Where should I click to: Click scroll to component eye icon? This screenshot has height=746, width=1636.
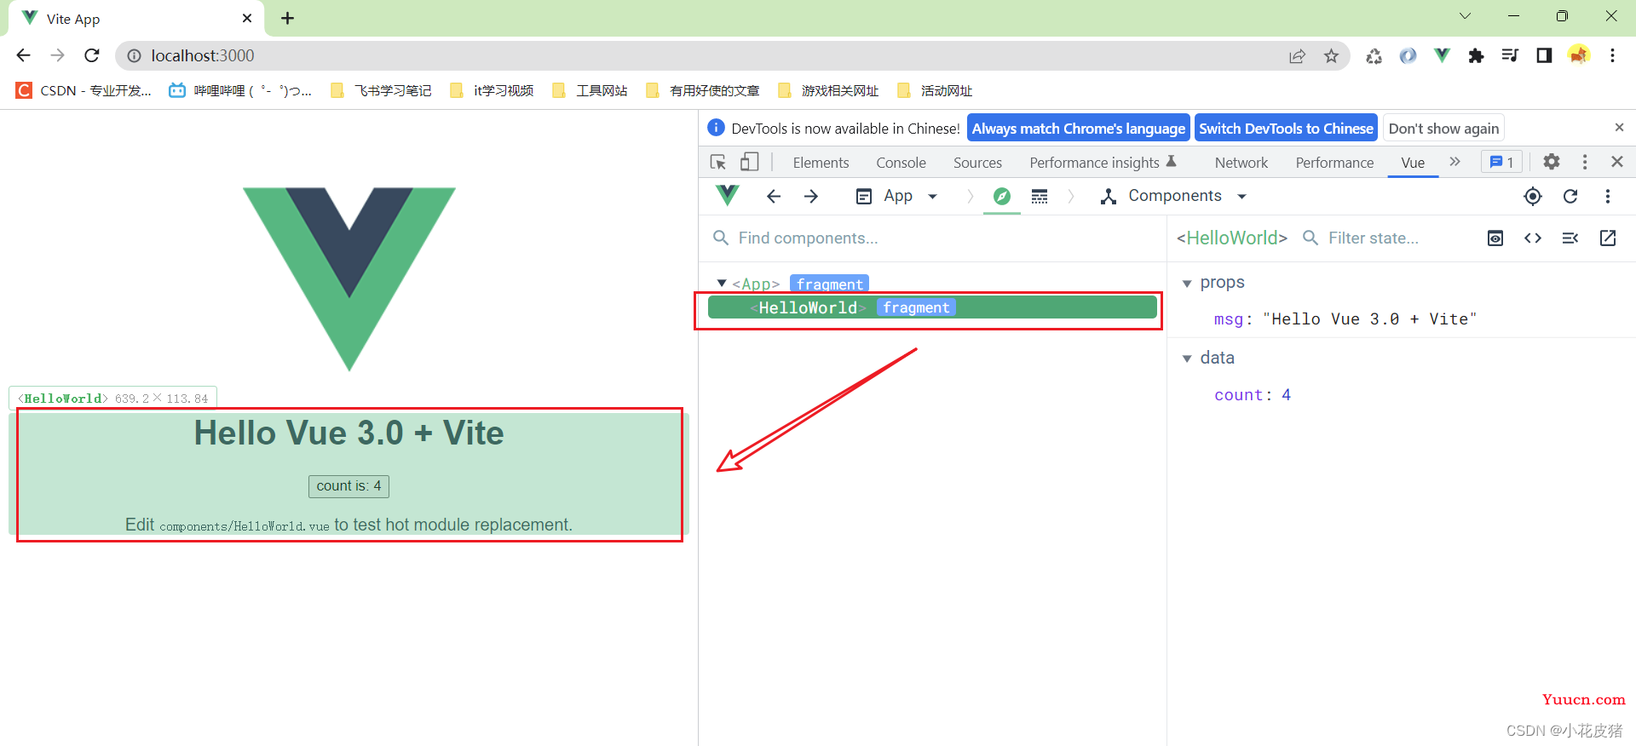pos(1495,238)
